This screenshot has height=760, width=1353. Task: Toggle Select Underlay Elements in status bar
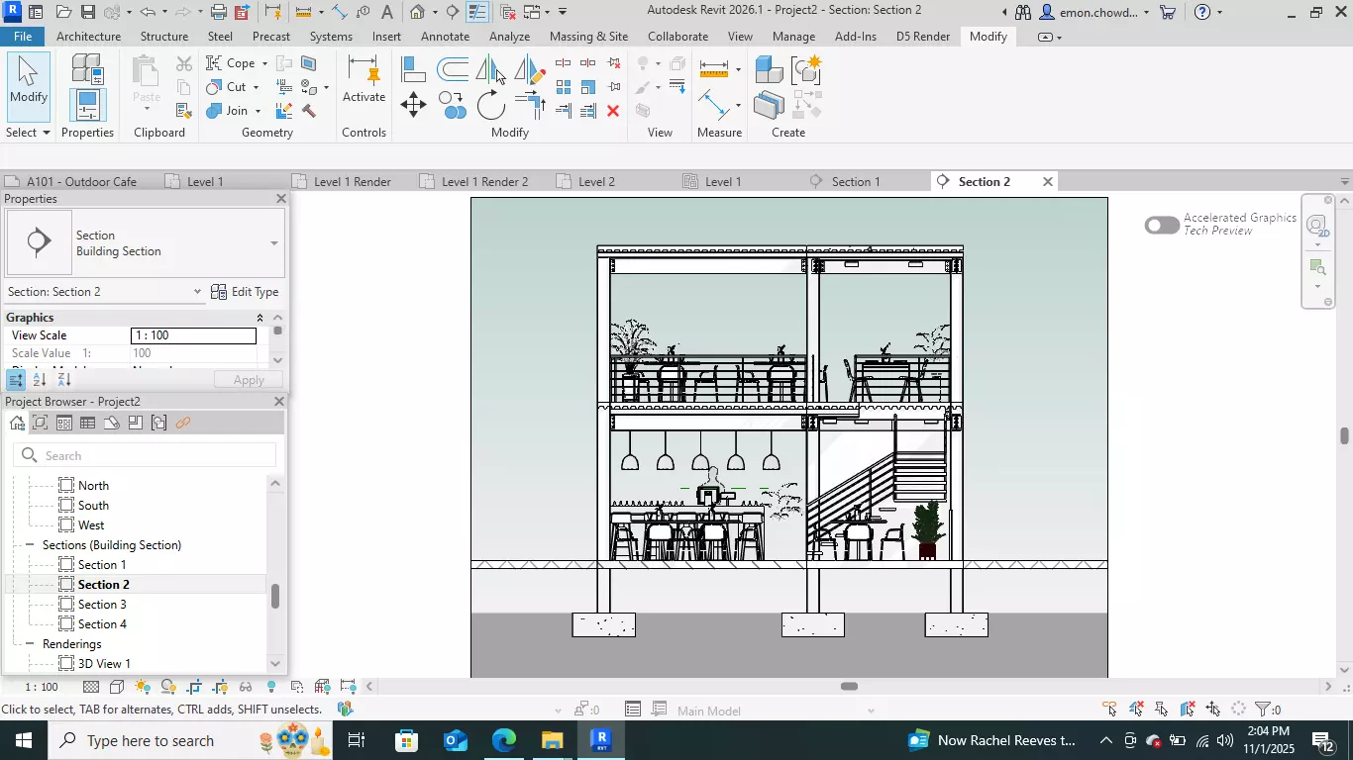pos(1136,709)
